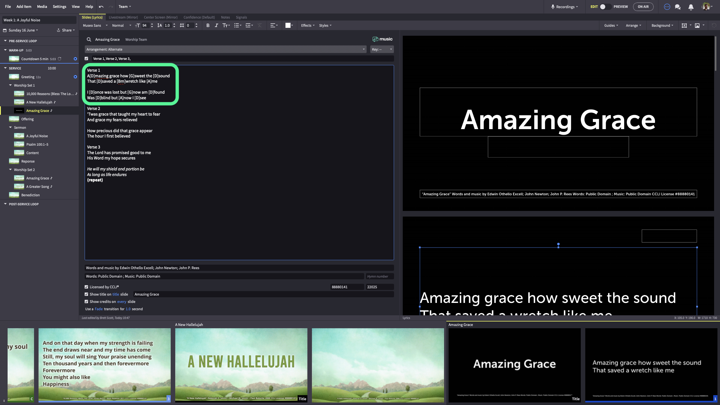Click the 1.0 second duration link
720x405 pixels.
128,309
